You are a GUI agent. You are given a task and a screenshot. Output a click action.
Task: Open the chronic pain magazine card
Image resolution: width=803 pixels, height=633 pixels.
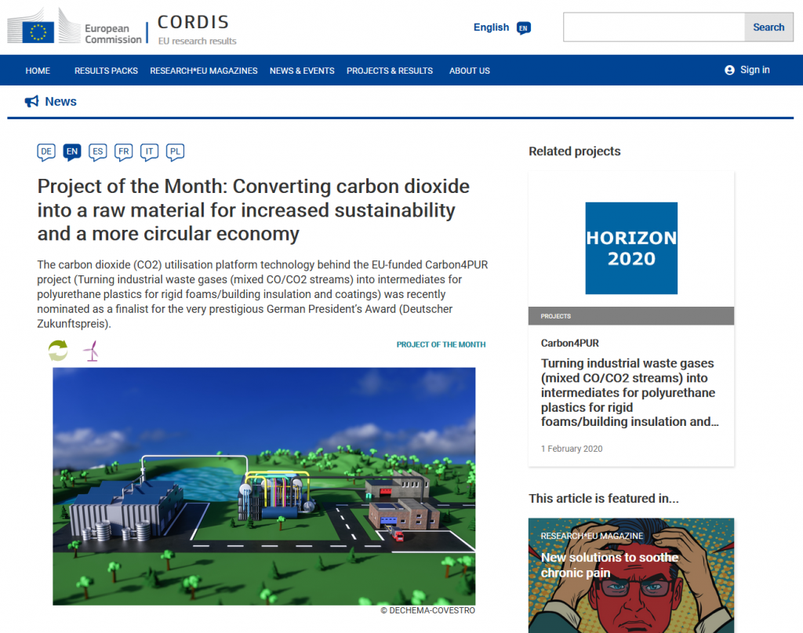pos(631,575)
